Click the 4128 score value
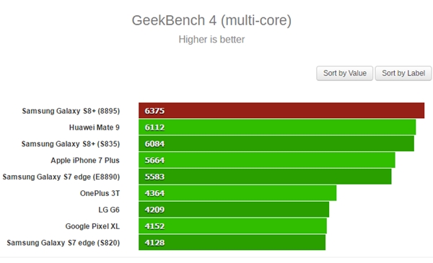The height and width of the screenshot is (263, 433). tap(154, 243)
